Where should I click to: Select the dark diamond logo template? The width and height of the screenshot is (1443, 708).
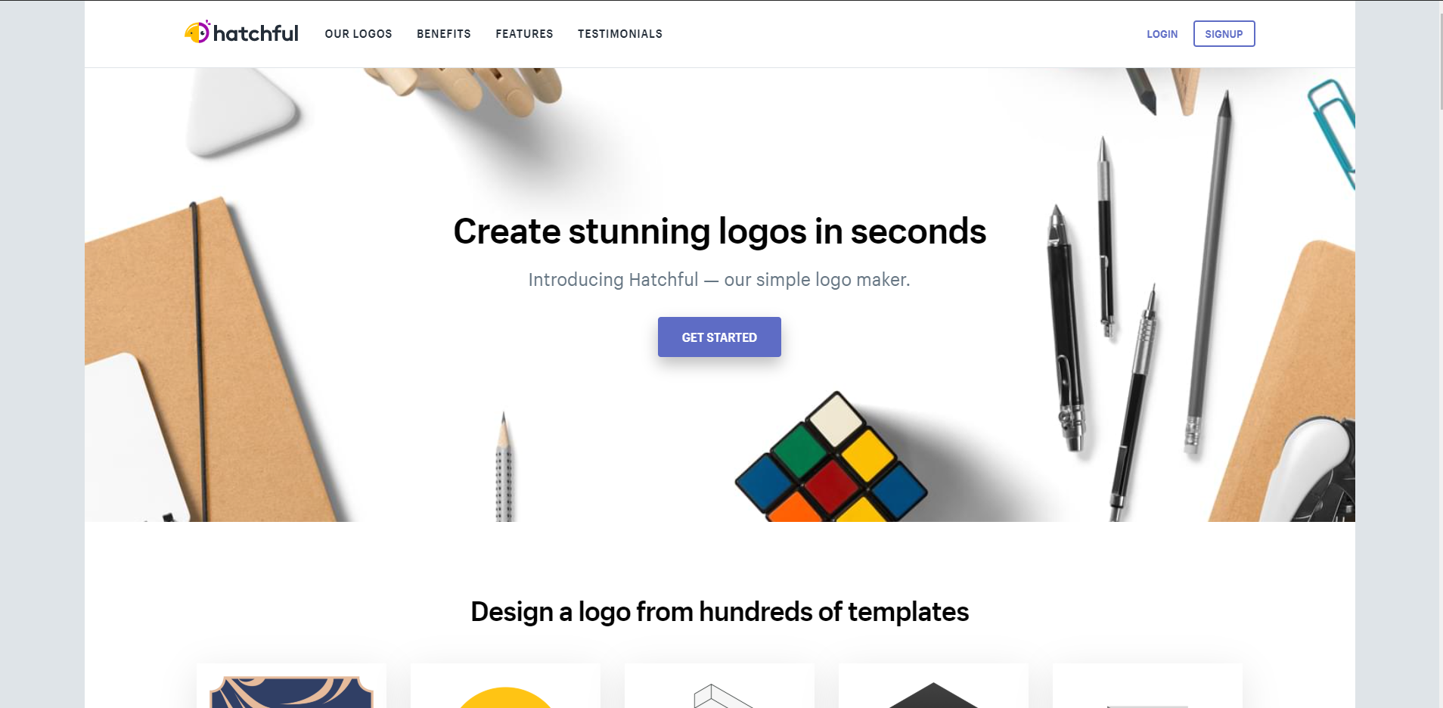(933, 686)
